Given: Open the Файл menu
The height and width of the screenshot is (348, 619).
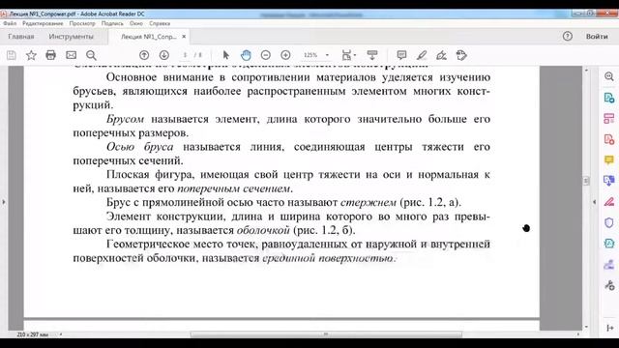Looking at the screenshot, I should (10, 23).
